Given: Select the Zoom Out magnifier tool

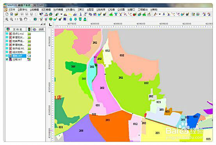Looking at the screenshot, I should click(11, 19).
